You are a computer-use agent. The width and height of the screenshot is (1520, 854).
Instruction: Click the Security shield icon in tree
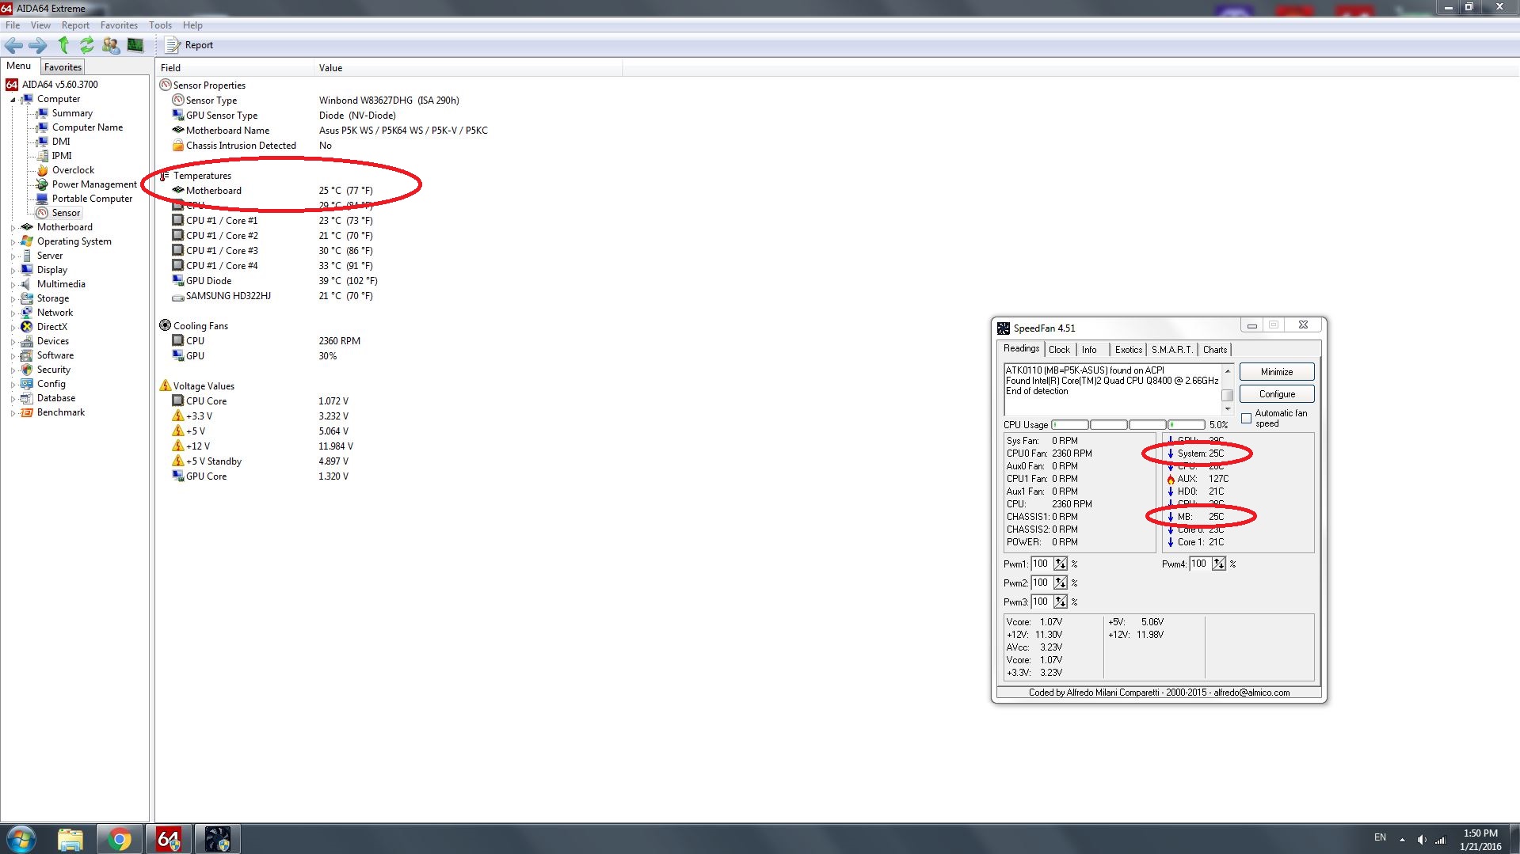[x=27, y=370]
